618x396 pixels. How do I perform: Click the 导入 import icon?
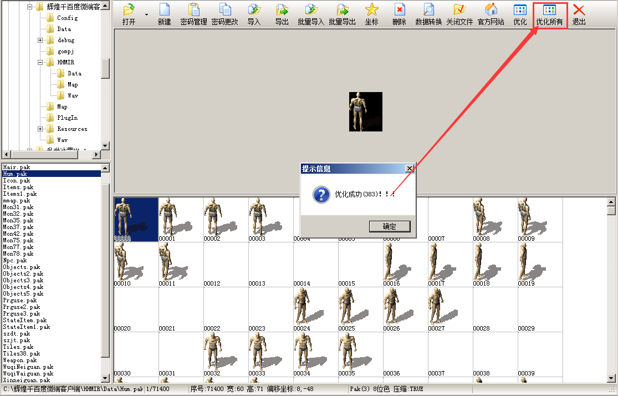point(254,14)
